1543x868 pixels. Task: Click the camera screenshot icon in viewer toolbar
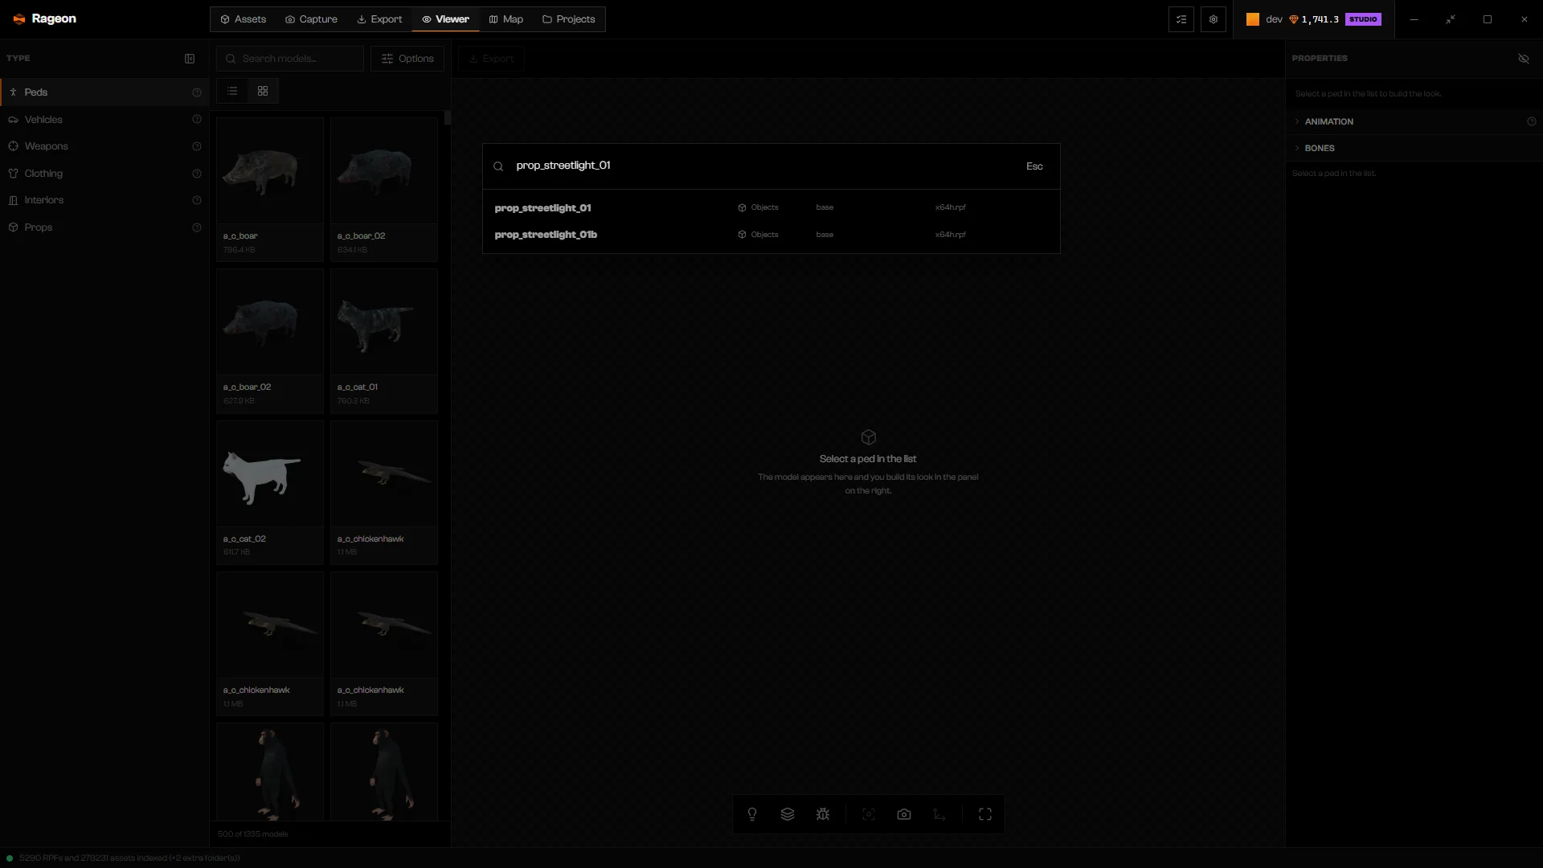[x=904, y=814]
